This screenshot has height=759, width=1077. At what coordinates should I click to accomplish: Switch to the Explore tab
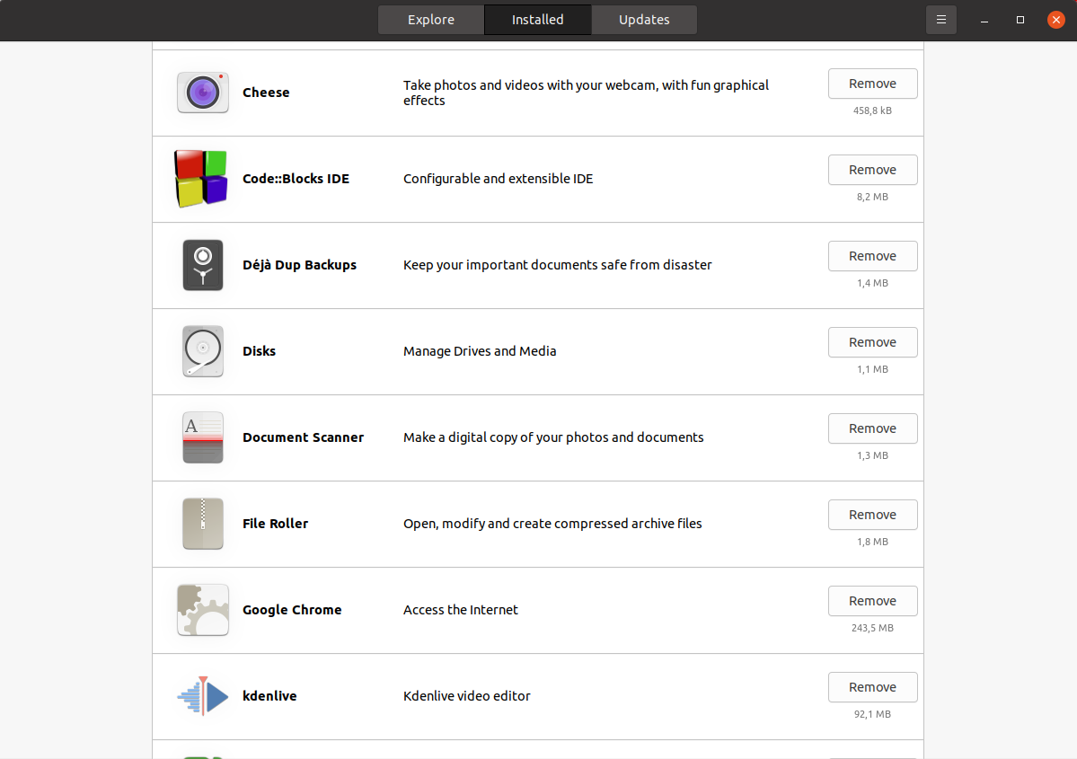[x=431, y=20]
